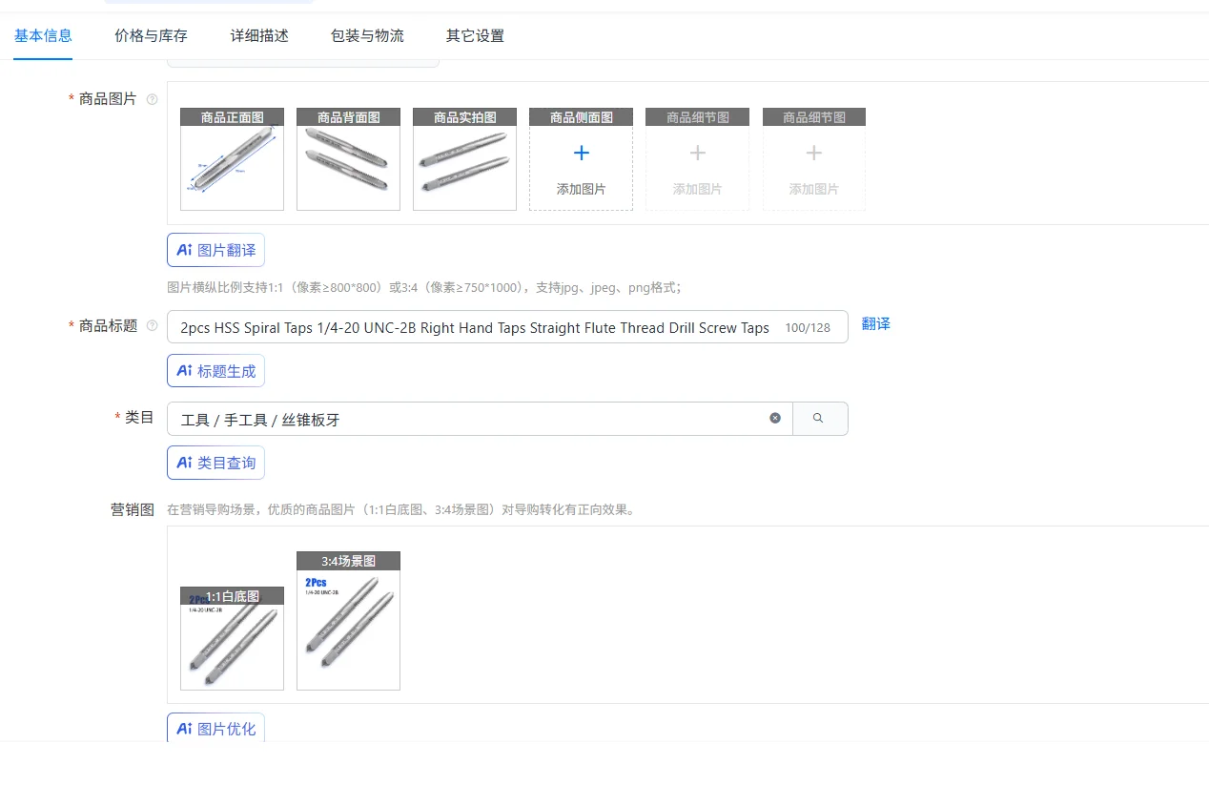Go to the 详细描述 tab
This screenshot has width=1209, height=785.
[259, 36]
